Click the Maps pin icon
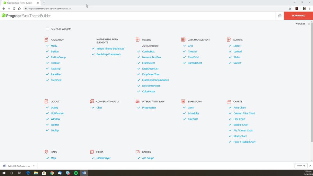The width and height of the screenshot is (313, 176). (x=46, y=152)
